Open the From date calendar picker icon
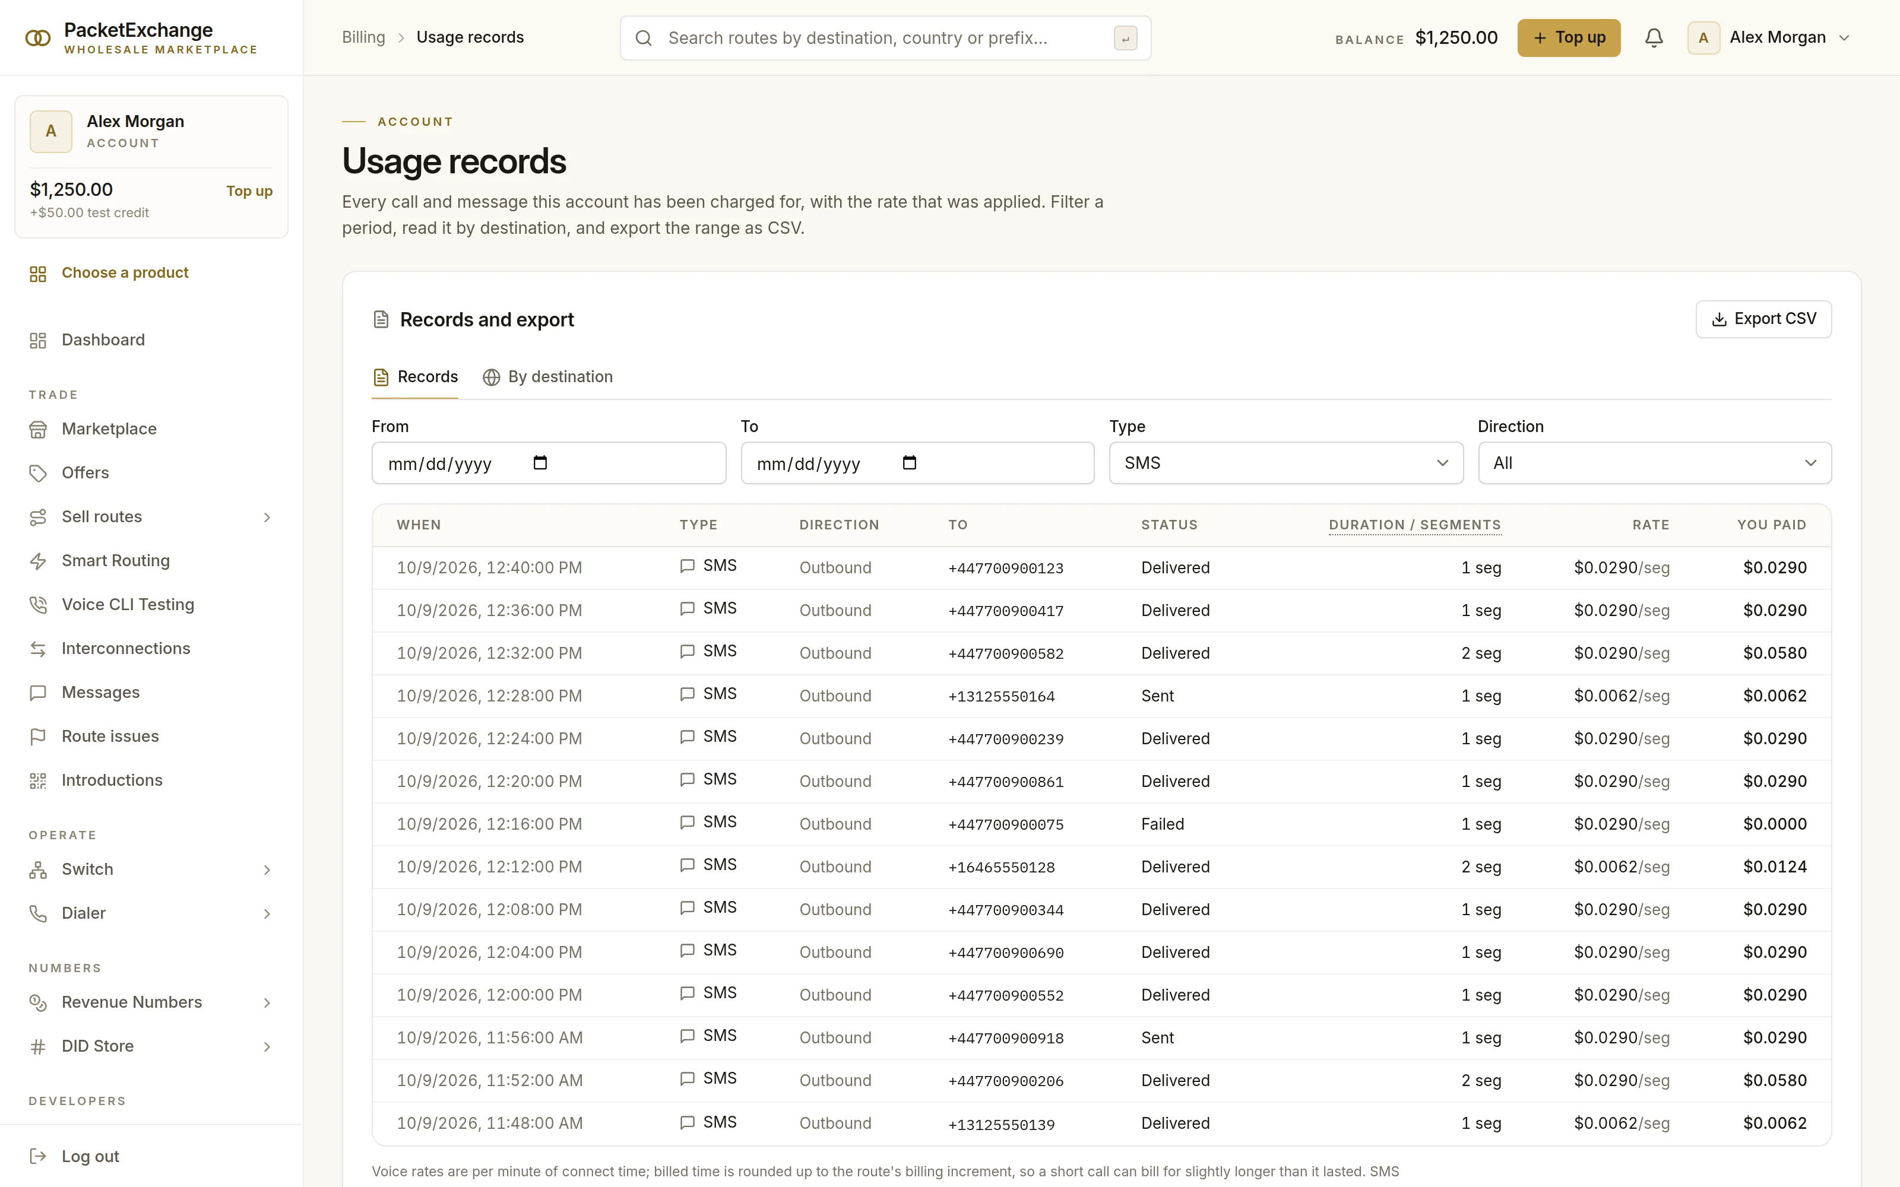Screen dimensions: 1900x1187 540,462
